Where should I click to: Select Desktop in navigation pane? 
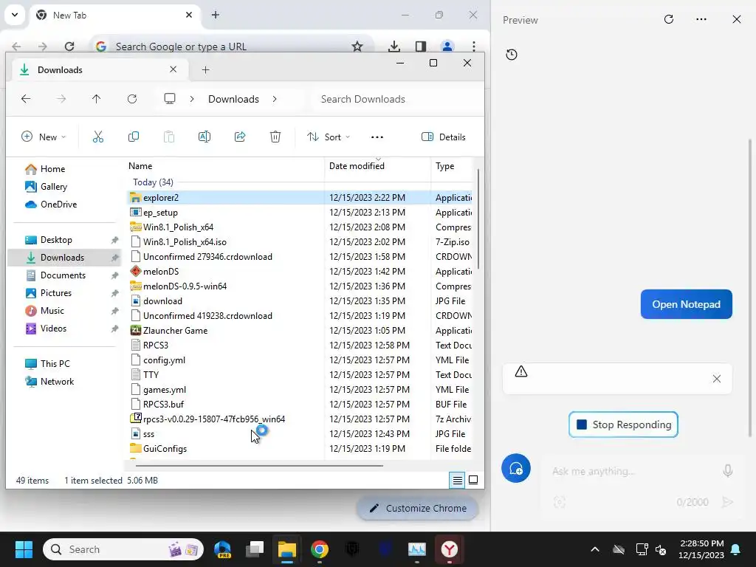click(56, 240)
